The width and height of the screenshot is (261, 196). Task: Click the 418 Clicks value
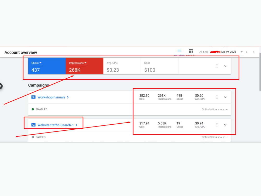(179, 95)
